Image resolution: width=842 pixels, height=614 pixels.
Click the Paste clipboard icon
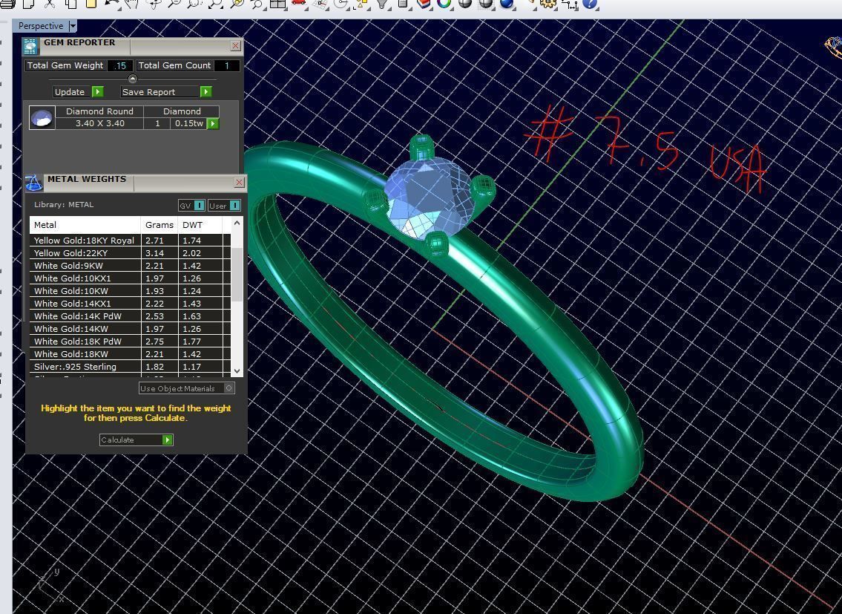[91, 4]
